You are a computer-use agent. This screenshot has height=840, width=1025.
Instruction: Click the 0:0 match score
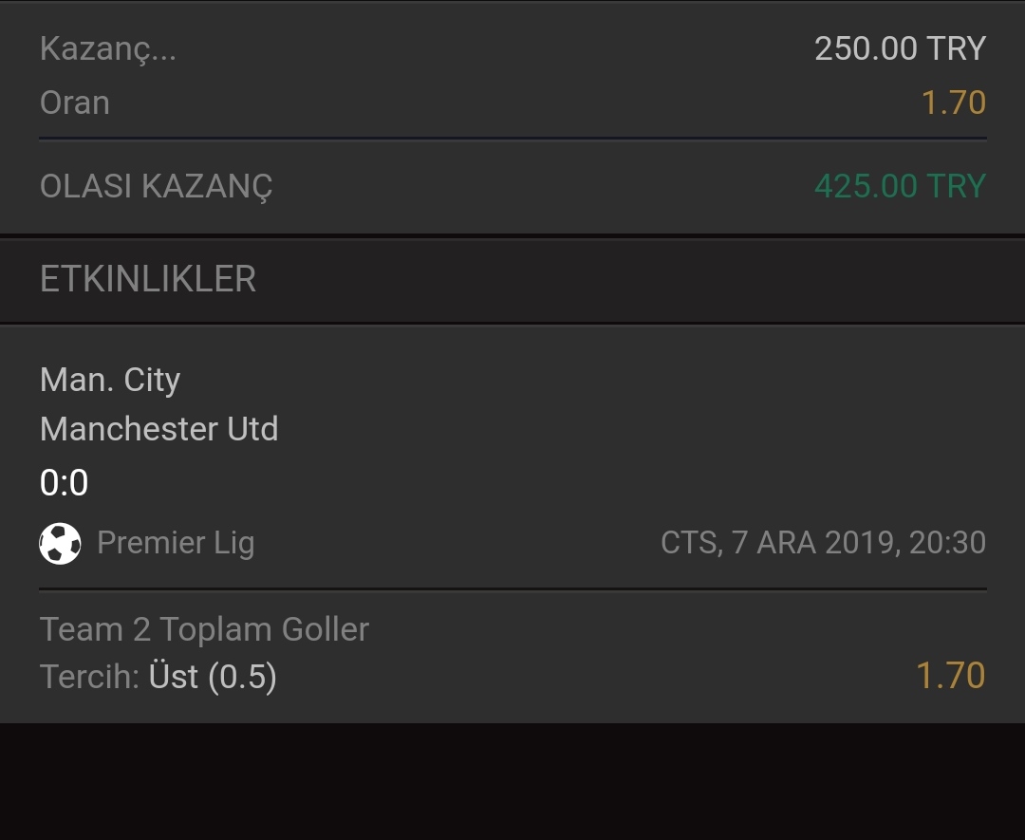point(64,482)
